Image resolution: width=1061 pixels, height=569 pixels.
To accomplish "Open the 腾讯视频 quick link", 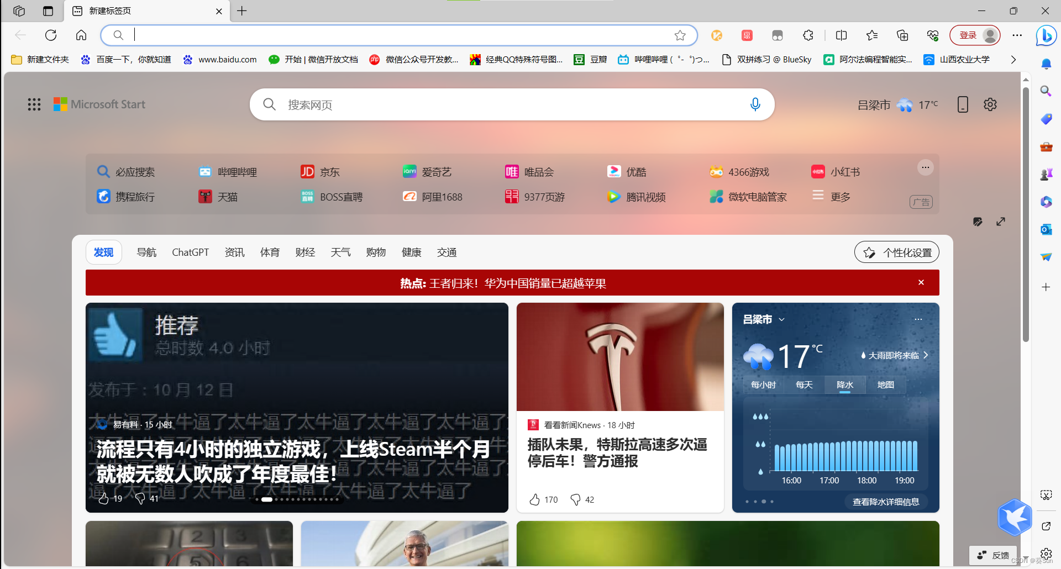I will [637, 197].
